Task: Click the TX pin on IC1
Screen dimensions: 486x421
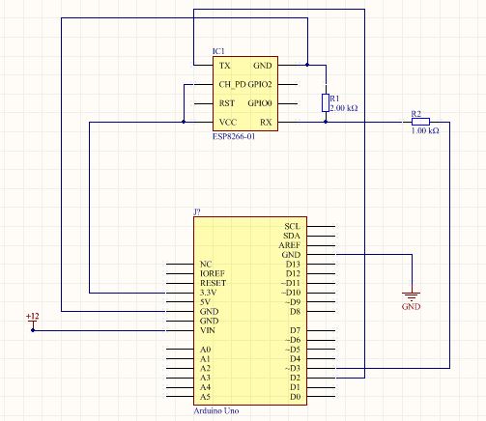Action: 203,66
